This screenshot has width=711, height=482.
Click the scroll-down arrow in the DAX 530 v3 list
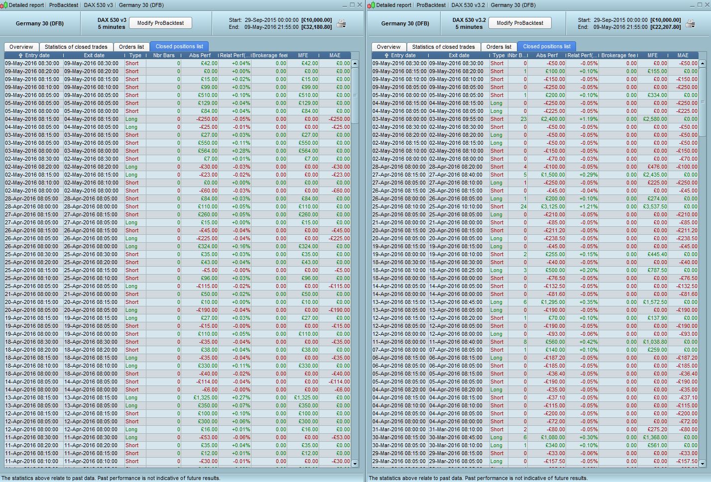click(x=355, y=464)
